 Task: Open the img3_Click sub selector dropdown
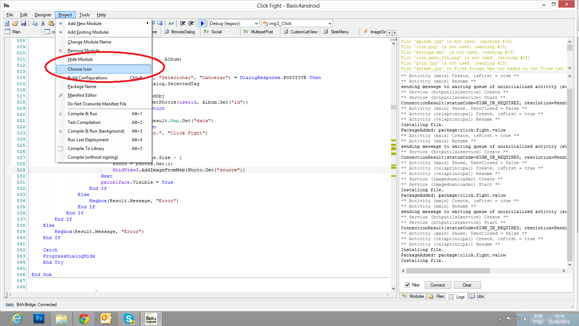point(297,24)
